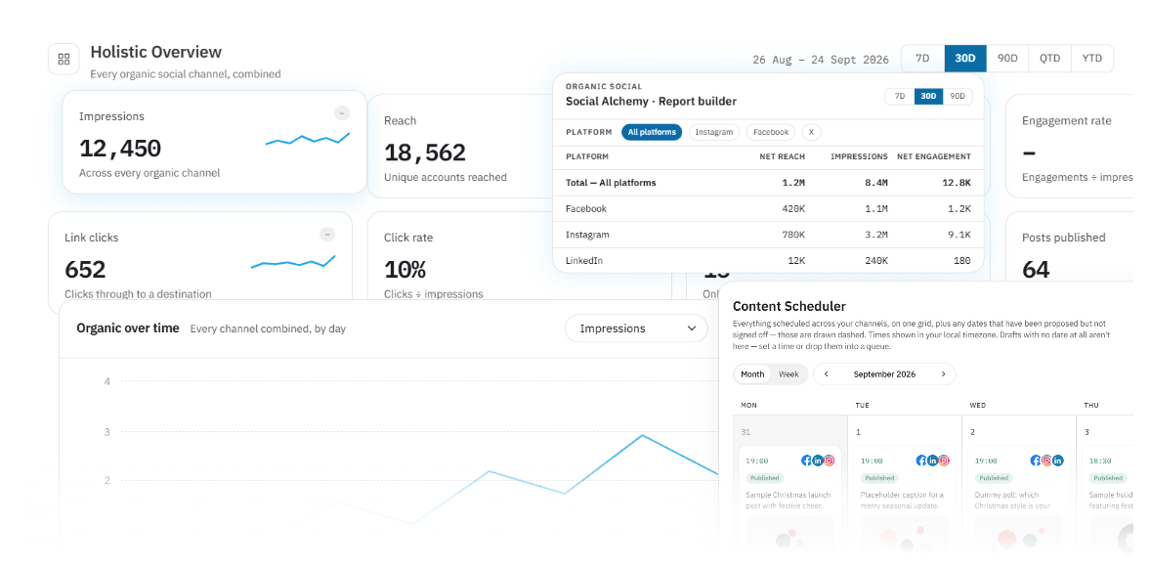Image resolution: width=1150 pixels, height=569 pixels.
Task: Click the Content Scheduler heading
Action: (789, 306)
